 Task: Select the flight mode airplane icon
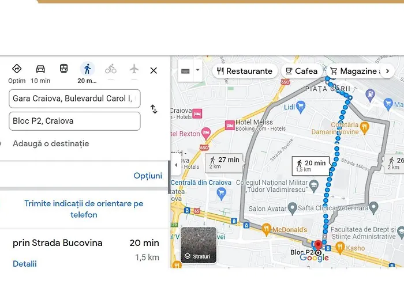tap(134, 70)
